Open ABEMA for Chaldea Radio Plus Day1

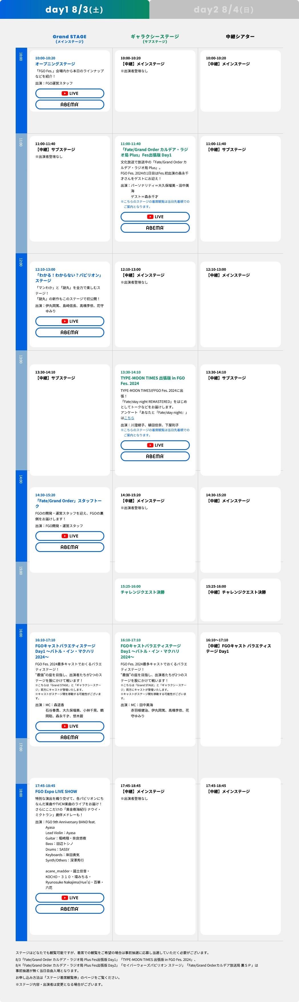tap(155, 228)
